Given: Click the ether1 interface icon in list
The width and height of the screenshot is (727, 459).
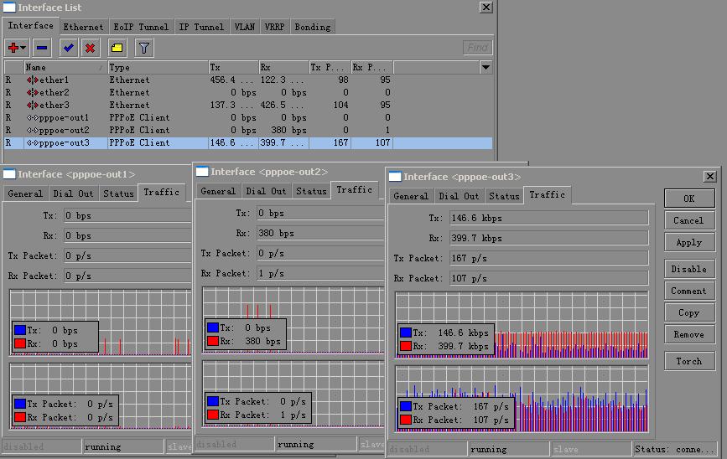Looking at the screenshot, I should click(x=33, y=80).
